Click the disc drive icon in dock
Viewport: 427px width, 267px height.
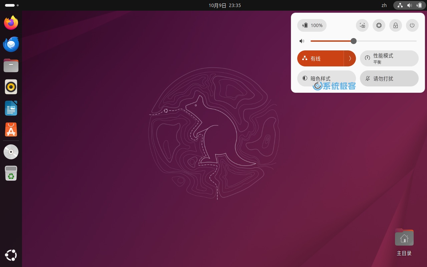(x=11, y=152)
